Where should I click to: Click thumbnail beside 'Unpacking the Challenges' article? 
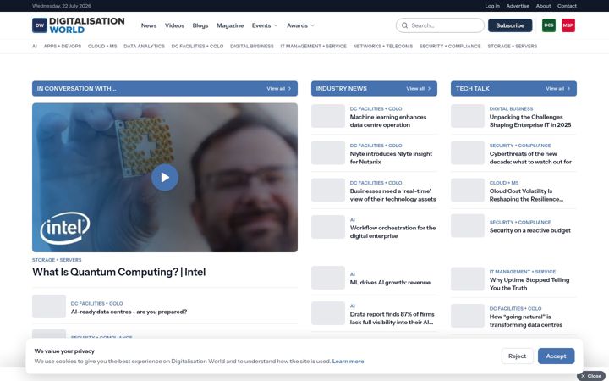pos(467,116)
